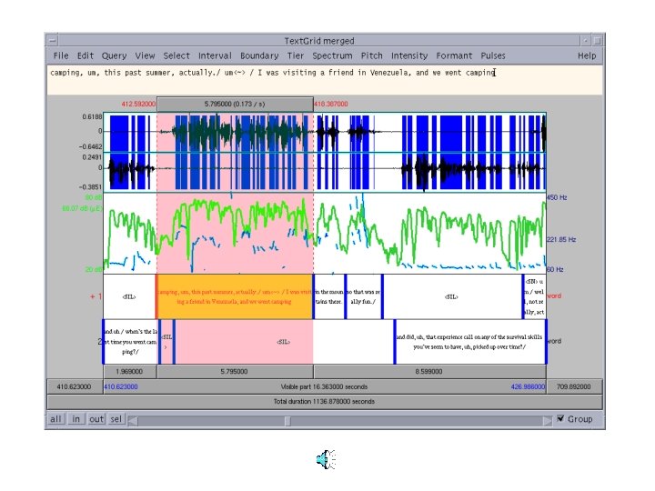Click the 'all' zoom button
The image size is (655, 491).
pyautogui.click(x=55, y=419)
